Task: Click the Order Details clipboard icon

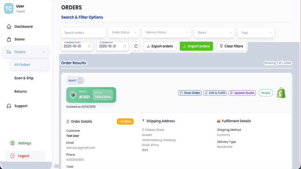Action: (x=68, y=121)
